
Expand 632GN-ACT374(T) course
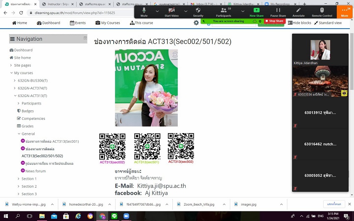point(15,88)
